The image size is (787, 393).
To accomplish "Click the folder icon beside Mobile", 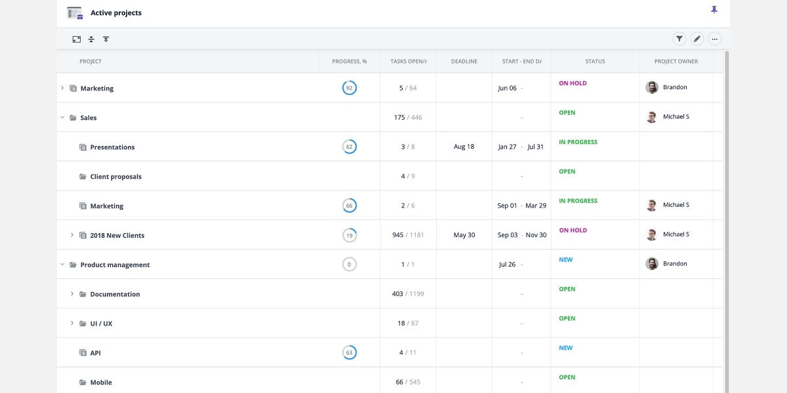I will (x=81, y=382).
